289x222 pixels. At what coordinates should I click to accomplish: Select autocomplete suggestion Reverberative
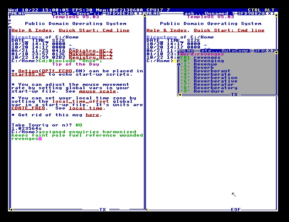point(216,81)
